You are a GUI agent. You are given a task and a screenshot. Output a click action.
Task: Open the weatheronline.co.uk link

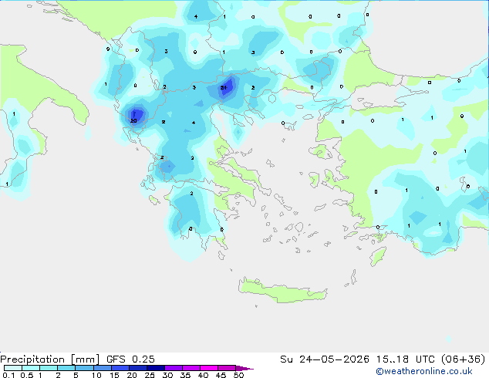coord(424,371)
